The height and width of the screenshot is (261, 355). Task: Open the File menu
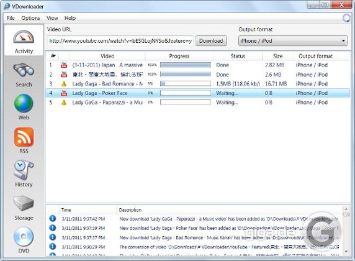[x=11, y=18]
